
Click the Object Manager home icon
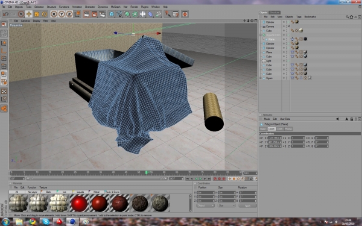(x=351, y=17)
